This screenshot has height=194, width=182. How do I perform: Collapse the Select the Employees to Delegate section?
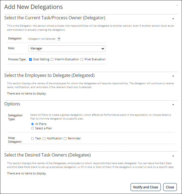click(x=173, y=76)
